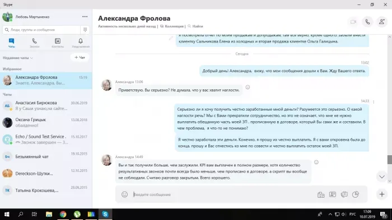Open volume control in system tray
This screenshot has width=392, height=220.
pyautogui.click(x=344, y=214)
